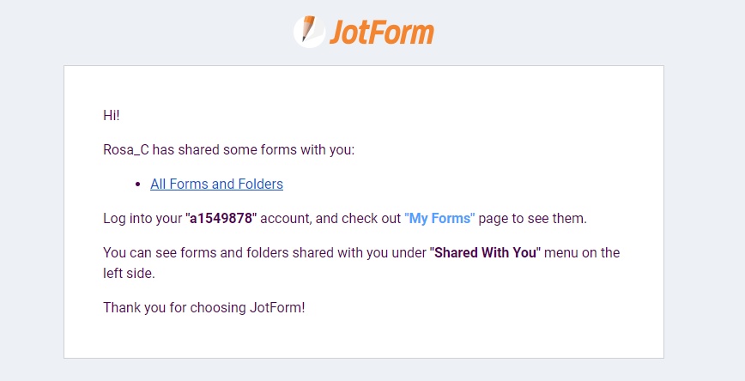Click the "left side." text line
The height and width of the screenshot is (381, 745).
(129, 273)
